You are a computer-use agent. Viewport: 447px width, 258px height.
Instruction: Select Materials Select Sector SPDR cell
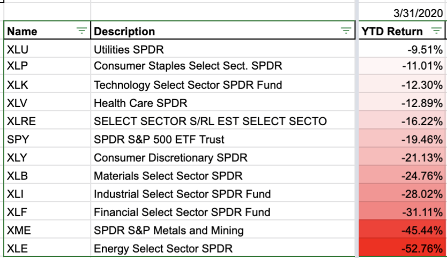tap(168, 176)
